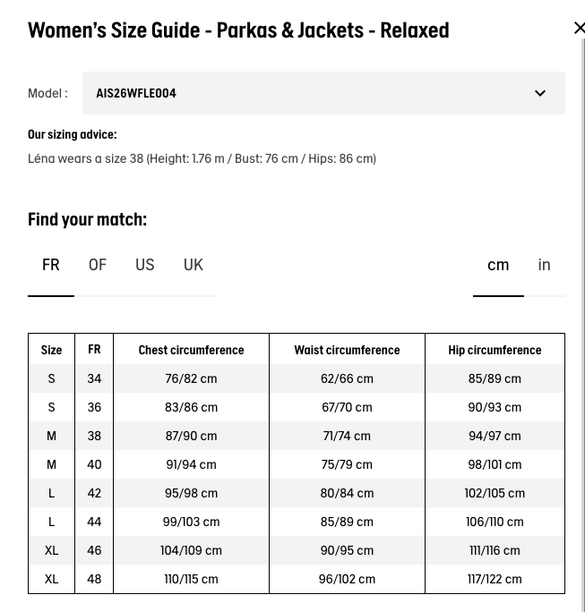Click the 95/98 cm chest cell
Image resolution: width=585 pixels, height=612 pixels.
pyautogui.click(x=191, y=493)
